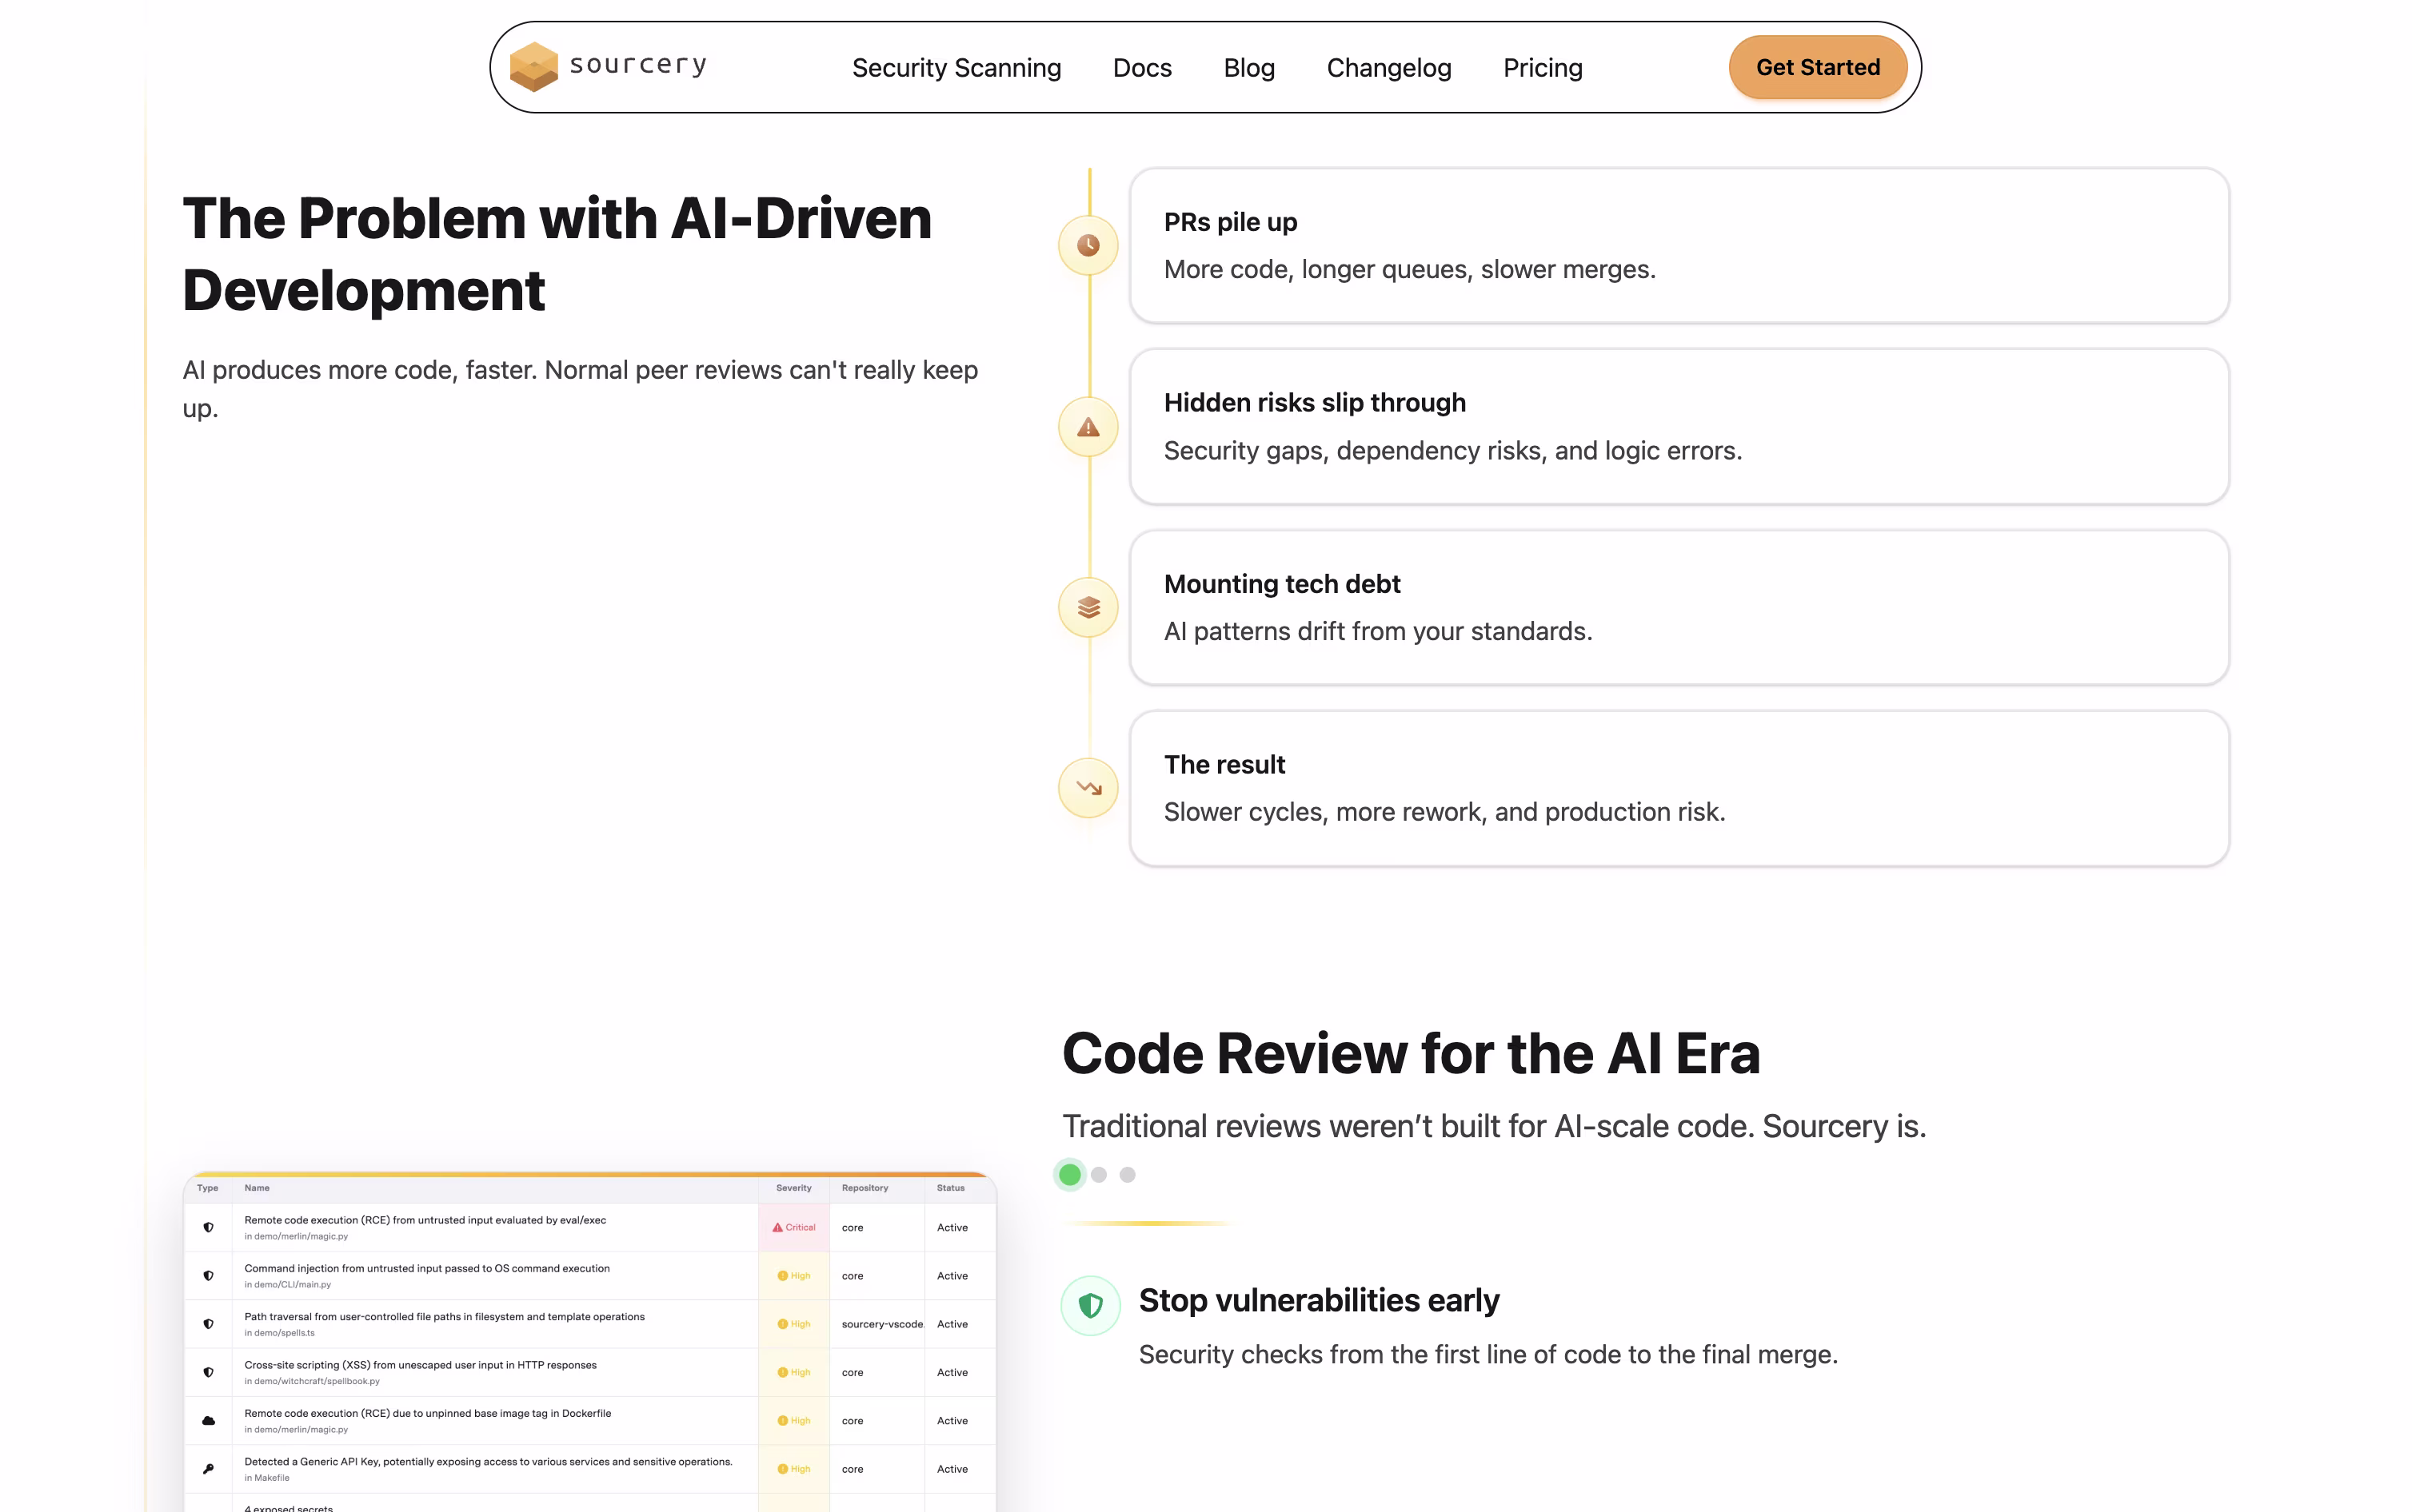Click the shield icon in the Command injection row
Viewport: 2412px width, 1512px height.
(208, 1275)
